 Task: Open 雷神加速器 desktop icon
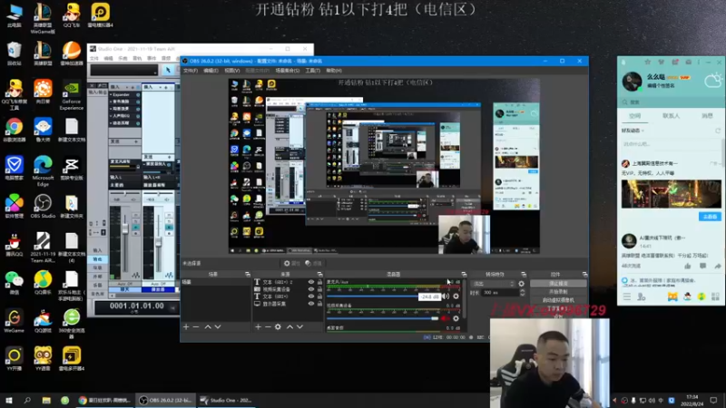tap(72, 53)
